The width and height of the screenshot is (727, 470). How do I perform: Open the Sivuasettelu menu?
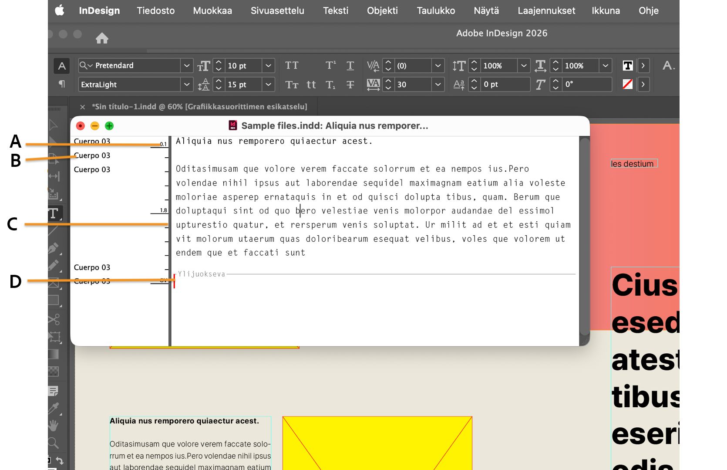click(x=277, y=10)
